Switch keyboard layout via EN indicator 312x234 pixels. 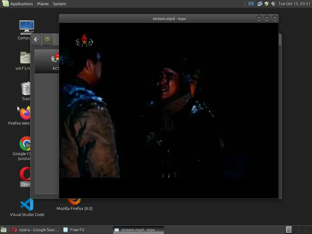[251, 4]
